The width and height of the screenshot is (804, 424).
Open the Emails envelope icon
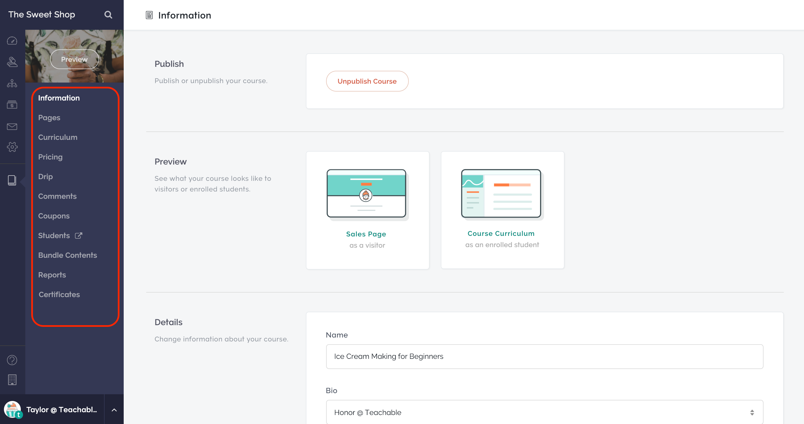pyautogui.click(x=12, y=126)
